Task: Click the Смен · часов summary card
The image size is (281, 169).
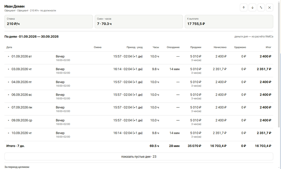Action: 139,21
